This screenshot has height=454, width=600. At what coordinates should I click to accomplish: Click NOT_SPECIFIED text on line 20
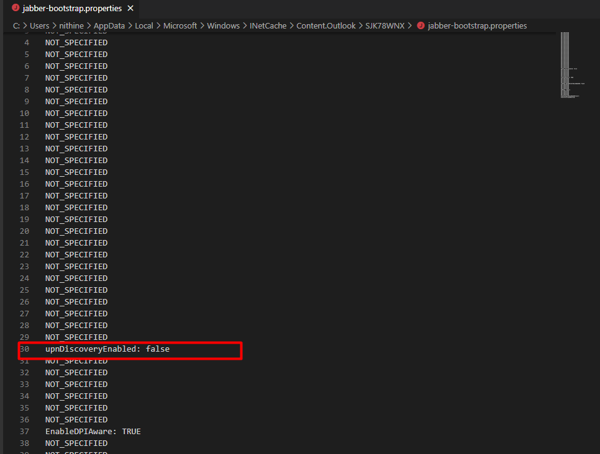click(76, 231)
